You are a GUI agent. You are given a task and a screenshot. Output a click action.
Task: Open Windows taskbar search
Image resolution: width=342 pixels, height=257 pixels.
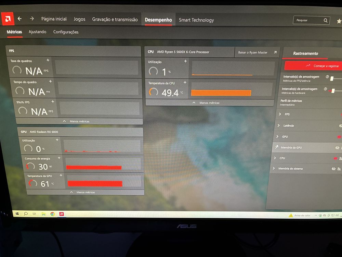26,213
